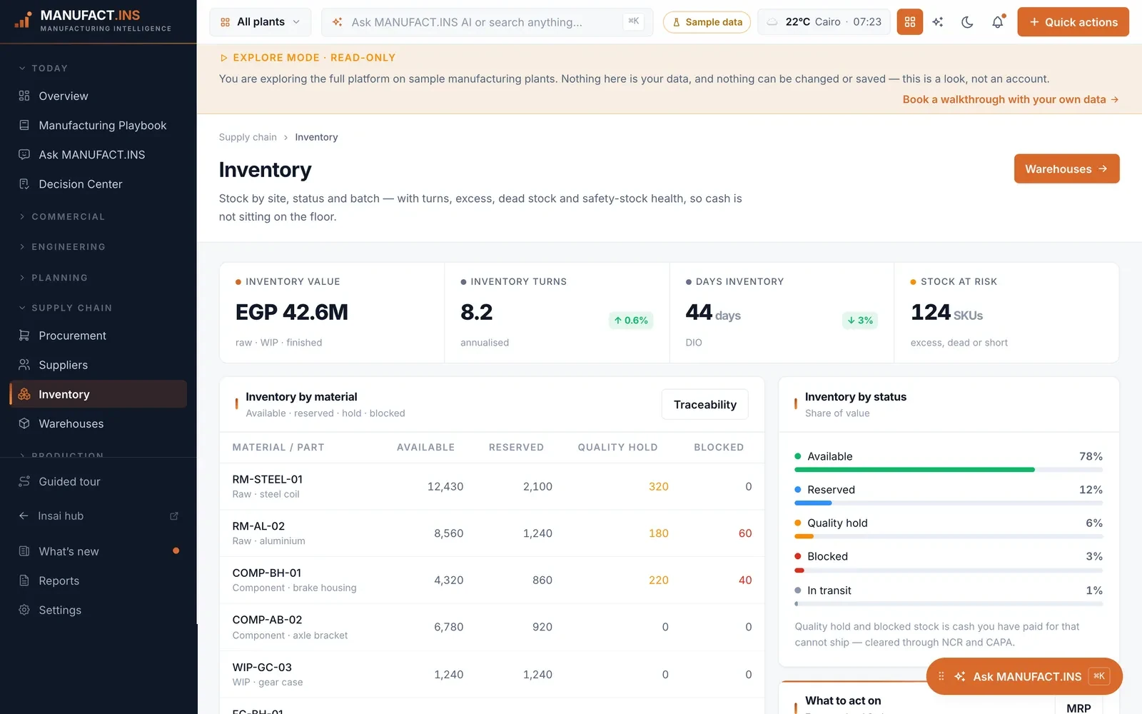The width and height of the screenshot is (1142, 714).
Task: Expand the ENGINEERING sidebar section
Action: click(61, 247)
